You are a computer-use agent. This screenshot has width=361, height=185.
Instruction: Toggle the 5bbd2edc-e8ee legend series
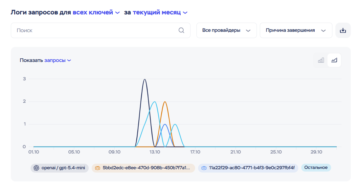[x=143, y=168]
